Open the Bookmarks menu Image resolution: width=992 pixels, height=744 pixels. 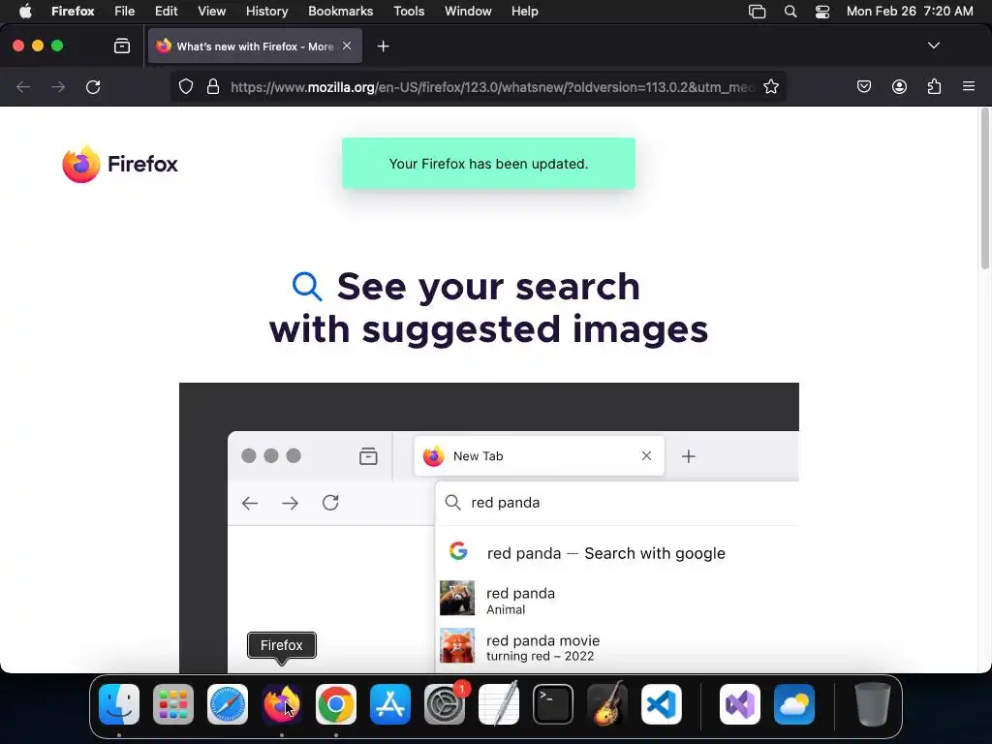(x=340, y=11)
